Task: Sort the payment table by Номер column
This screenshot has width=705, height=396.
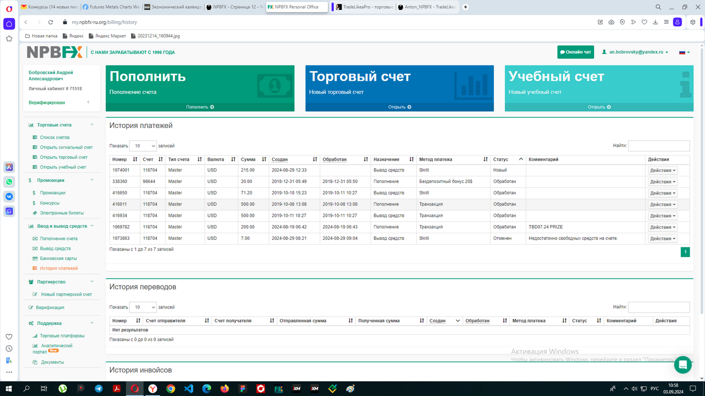Action: coord(125,159)
